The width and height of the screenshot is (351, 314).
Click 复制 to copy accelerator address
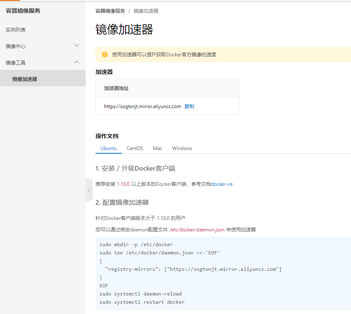[x=189, y=106]
